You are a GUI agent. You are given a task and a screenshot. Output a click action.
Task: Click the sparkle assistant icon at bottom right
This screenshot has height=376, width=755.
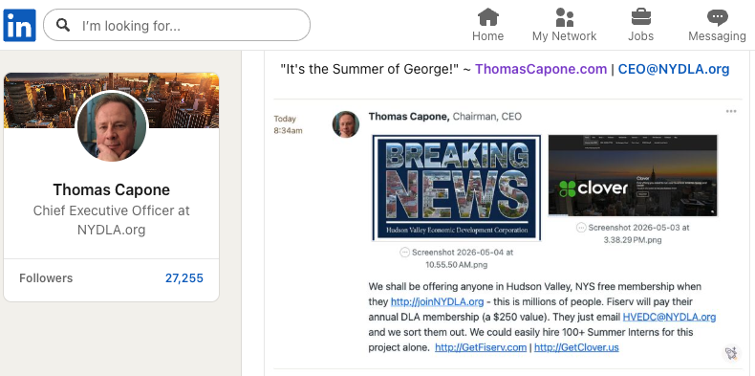click(x=731, y=353)
